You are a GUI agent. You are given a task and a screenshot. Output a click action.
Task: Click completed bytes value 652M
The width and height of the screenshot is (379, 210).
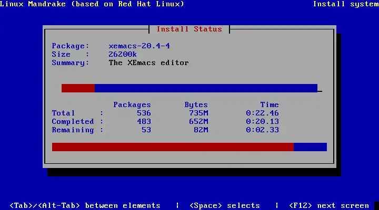tap(198, 121)
